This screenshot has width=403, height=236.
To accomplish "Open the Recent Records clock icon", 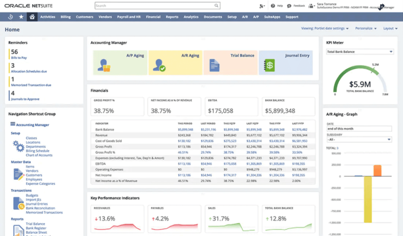I will coord(10,16).
